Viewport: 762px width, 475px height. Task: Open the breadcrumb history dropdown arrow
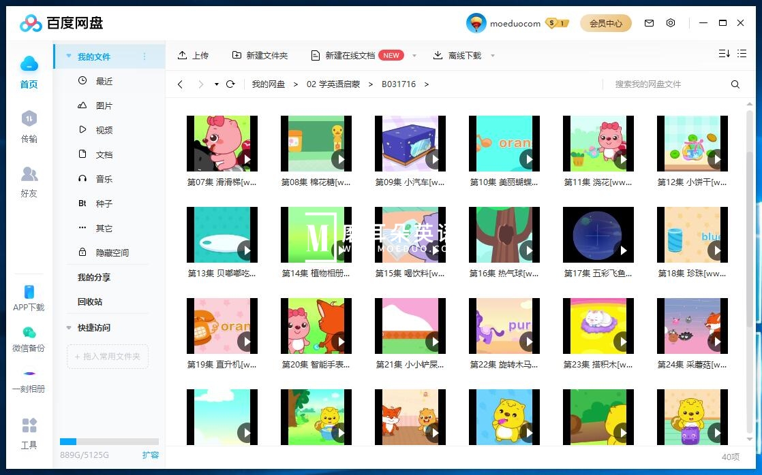217,84
